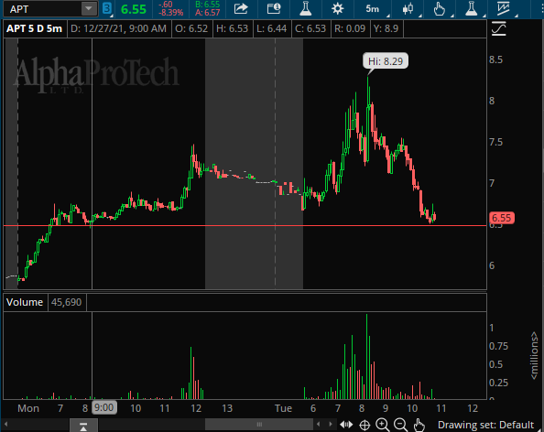Click the Mon label on the time axis

point(28,408)
